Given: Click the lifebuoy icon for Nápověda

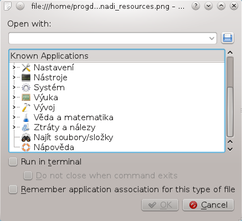Looking at the screenshot, I should (26, 147).
